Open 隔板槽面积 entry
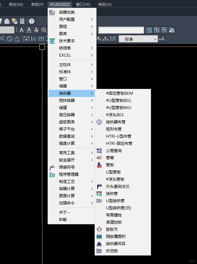Viewport: 197px width, 264px height. tap(123, 237)
